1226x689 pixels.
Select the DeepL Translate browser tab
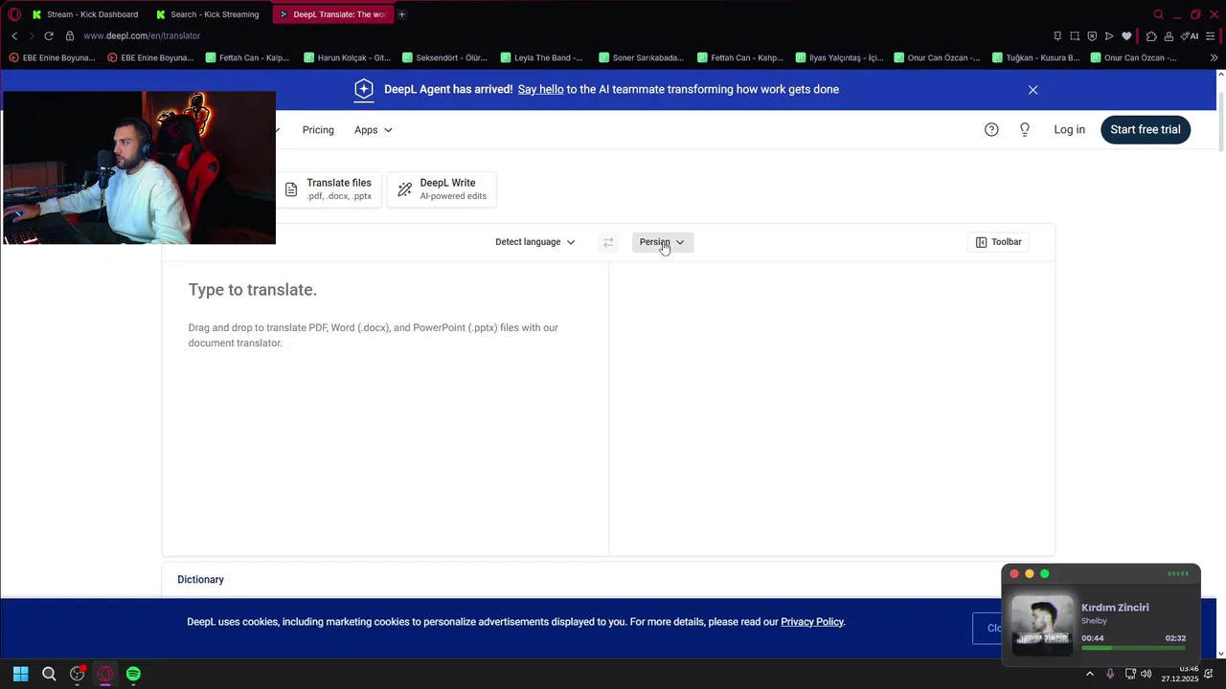tap(332, 14)
